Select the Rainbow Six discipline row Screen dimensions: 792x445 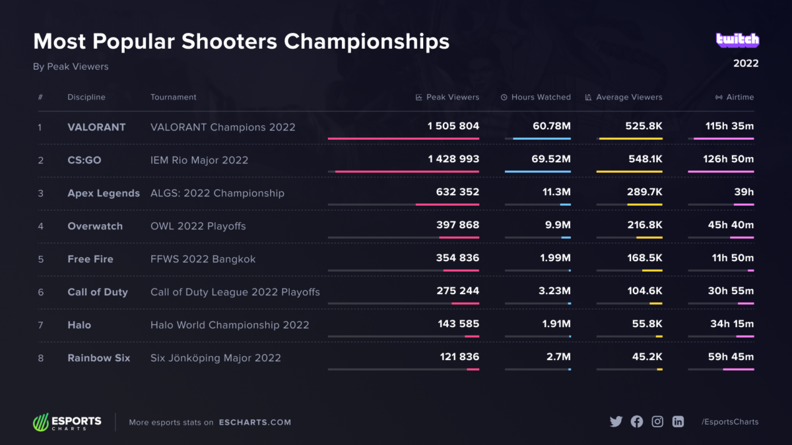click(x=99, y=358)
